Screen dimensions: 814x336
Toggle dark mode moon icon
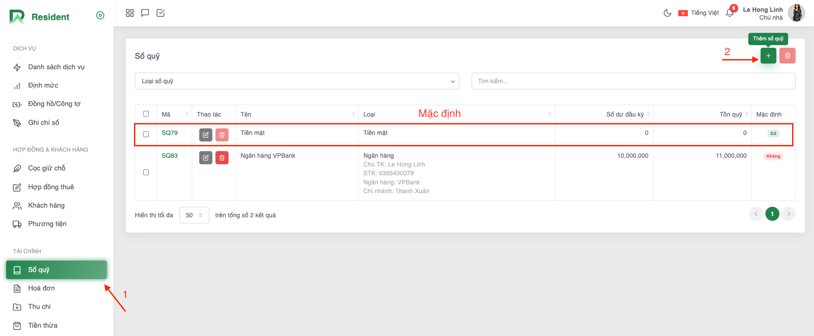(667, 13)
